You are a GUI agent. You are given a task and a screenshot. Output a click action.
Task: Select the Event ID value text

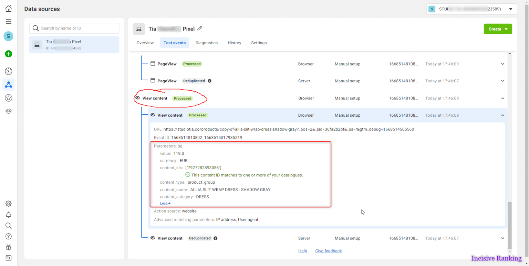point(207,138)
